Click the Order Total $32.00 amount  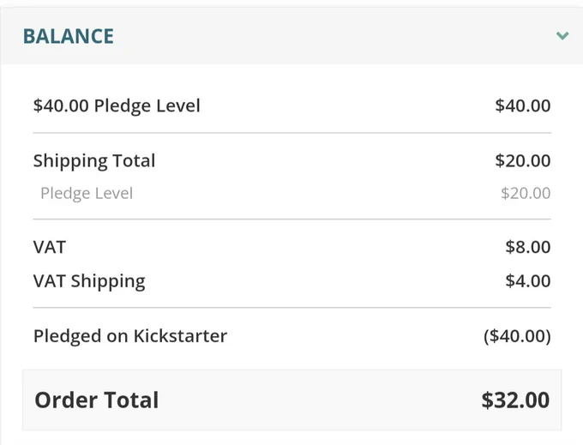point(515,400)
